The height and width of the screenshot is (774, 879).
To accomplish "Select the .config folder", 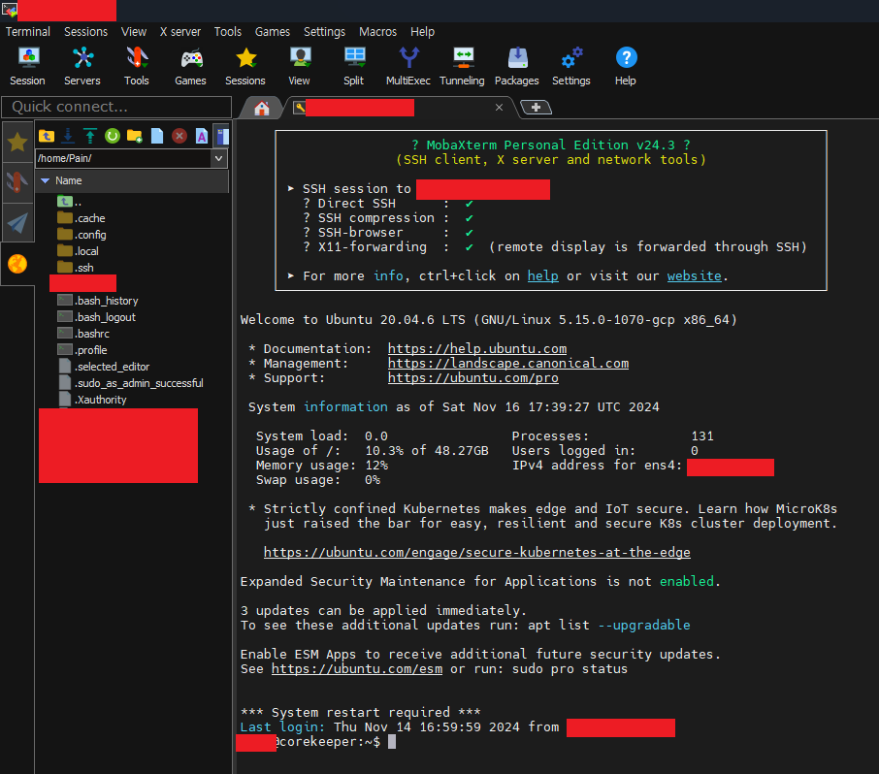I will [81, 235].
